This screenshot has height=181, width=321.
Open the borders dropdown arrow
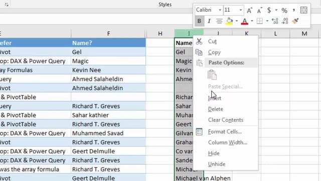click(x=267, y=21)
